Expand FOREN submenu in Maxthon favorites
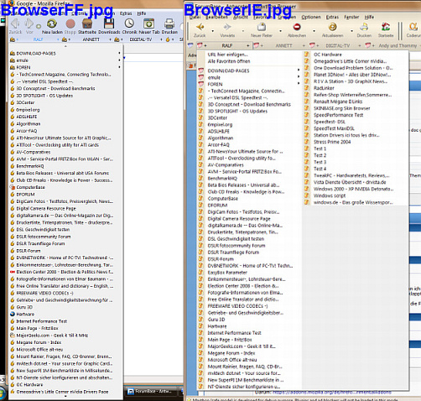Screen dimensions: 421x401 tap(249, 84)
